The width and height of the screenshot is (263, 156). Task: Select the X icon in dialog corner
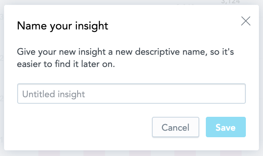point(246,21)
